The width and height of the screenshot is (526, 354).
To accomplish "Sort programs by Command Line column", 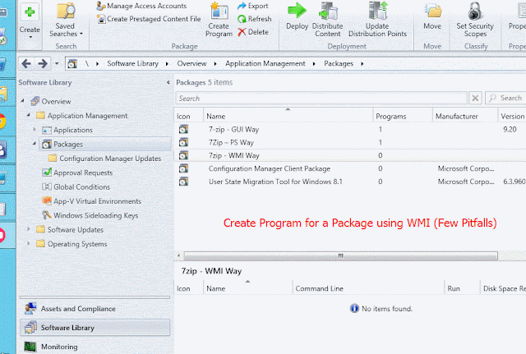I will pos(368,288).
